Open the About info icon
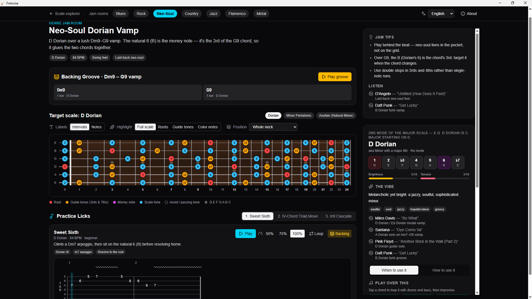This screenshot has width=532, height=299. point(463,14)
